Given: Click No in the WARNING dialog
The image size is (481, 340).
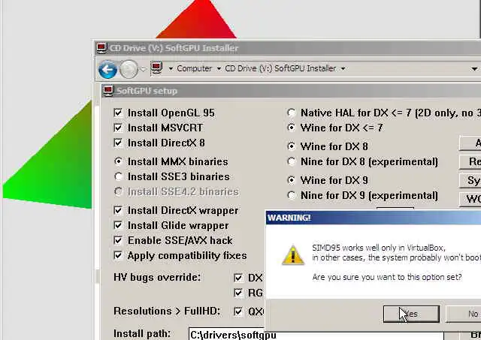Looking at the screenshot, I should pos(463,314).
